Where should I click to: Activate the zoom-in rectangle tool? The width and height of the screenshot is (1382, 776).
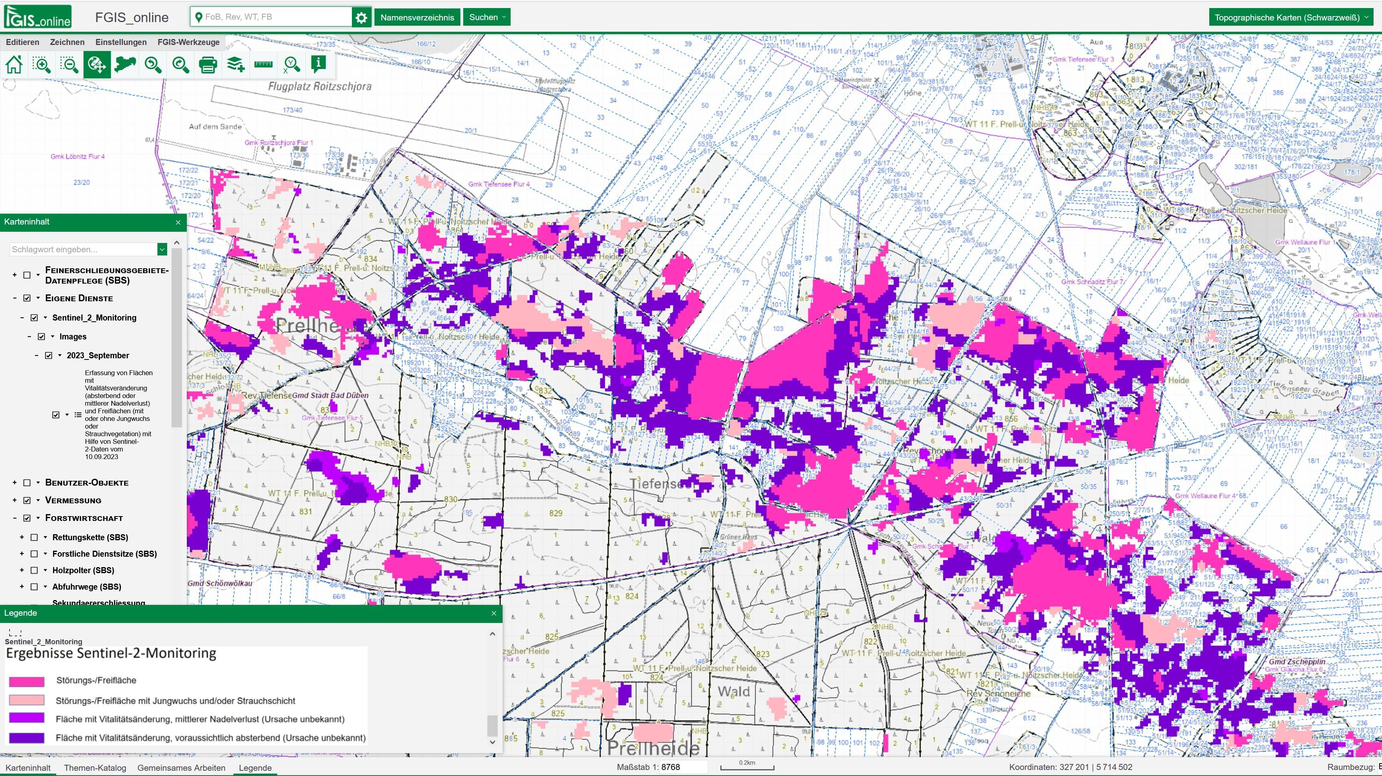pyautogui.click(x=42, y=65)
